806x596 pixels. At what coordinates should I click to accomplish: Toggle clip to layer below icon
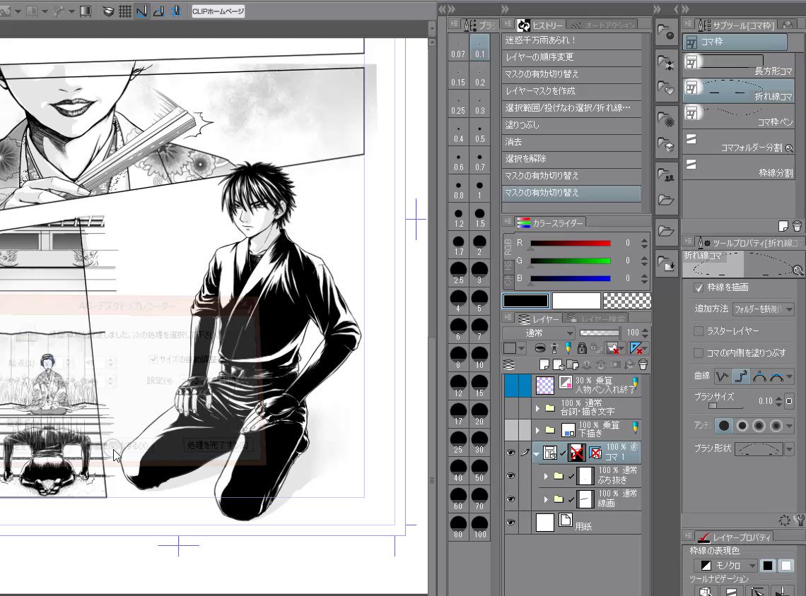click(540, 348)
